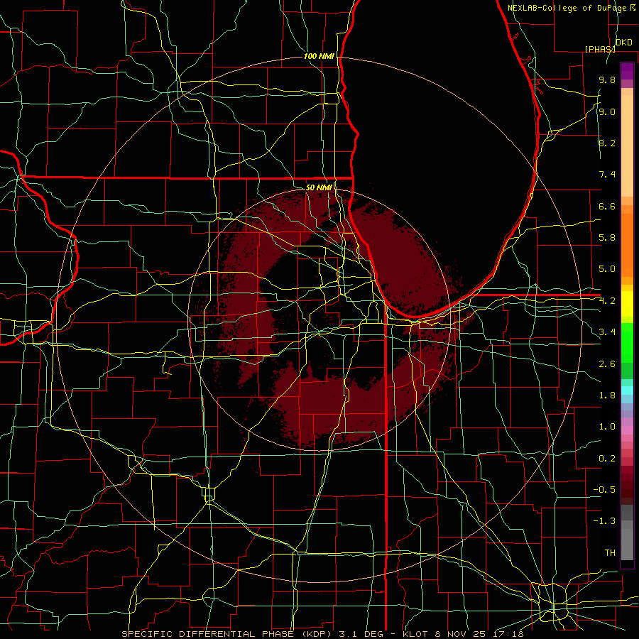Select the 6.6 value on the scale
The width and height of the screenshot is (639, 639).
[x=607, y=206]
